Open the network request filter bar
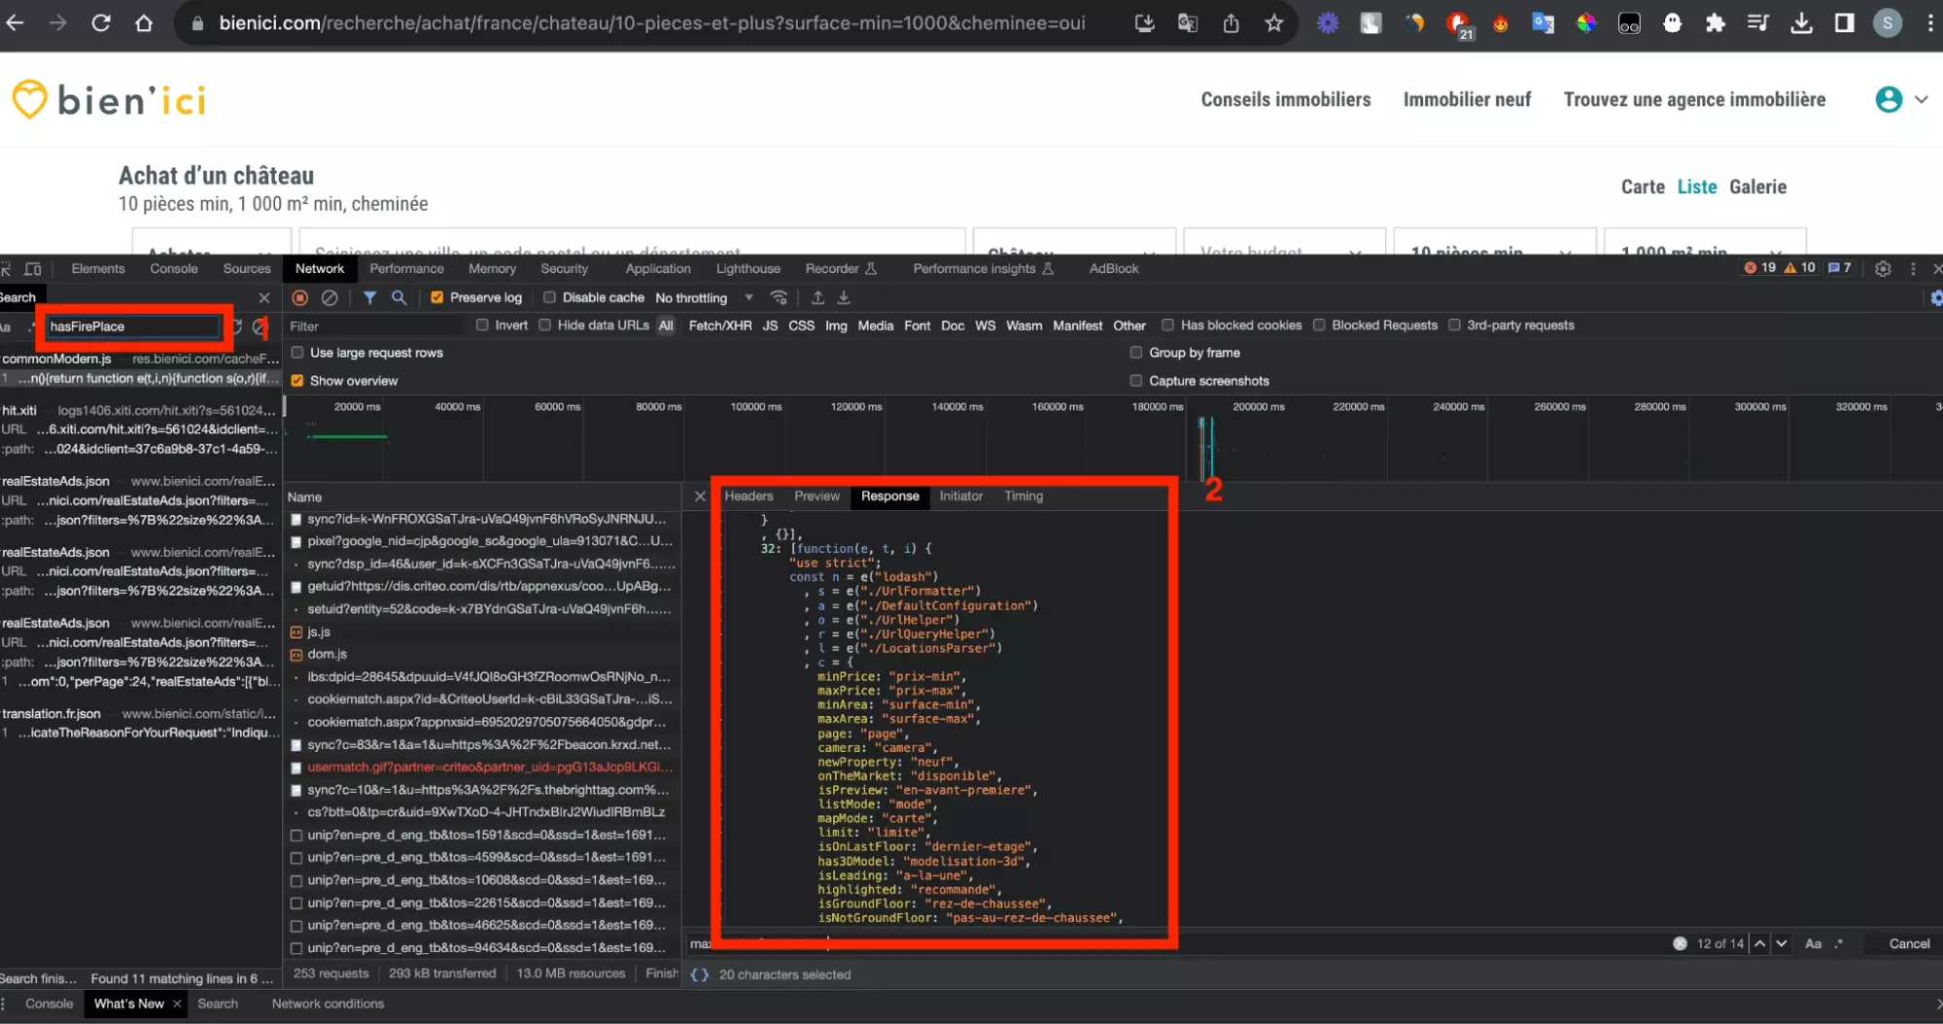1943x1024 pixels. pyautogui.click(x=370, y=297)
